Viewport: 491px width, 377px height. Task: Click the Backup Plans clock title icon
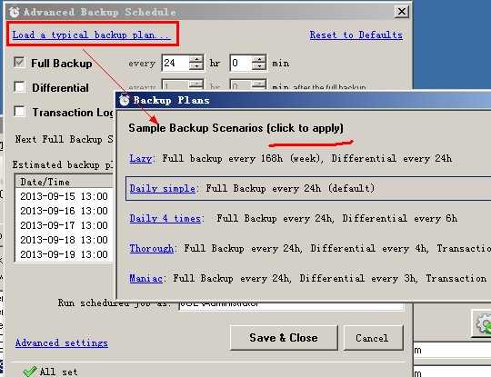pos(125,100)
